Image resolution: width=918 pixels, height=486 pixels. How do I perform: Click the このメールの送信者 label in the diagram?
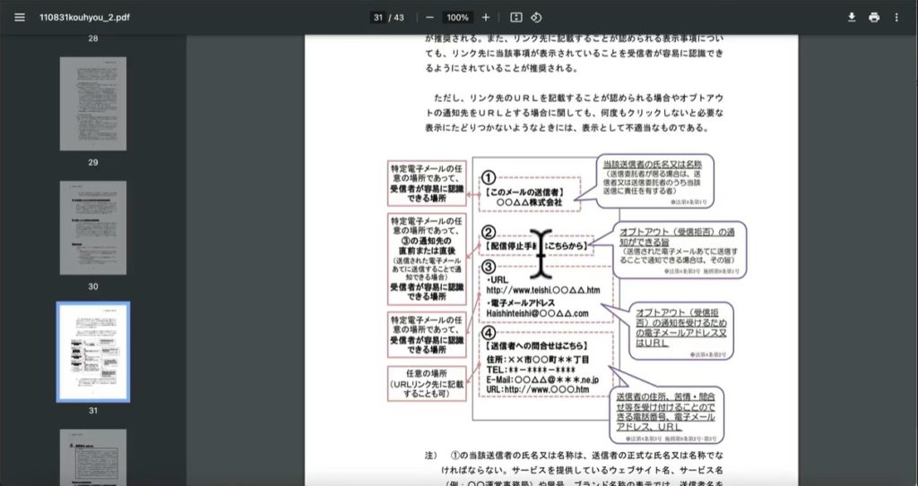point(528,191)
